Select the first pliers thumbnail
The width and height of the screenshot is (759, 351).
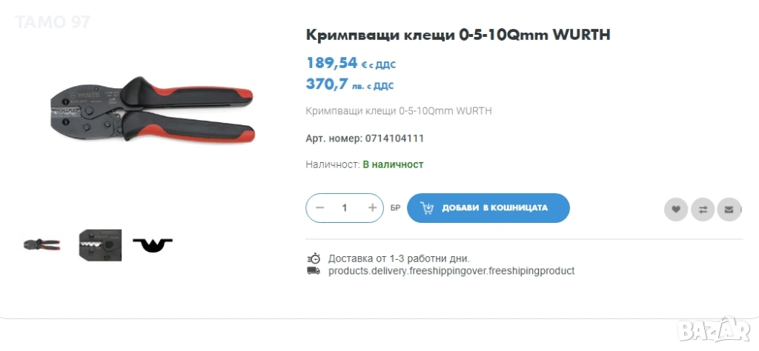click(x=42, y=244)
